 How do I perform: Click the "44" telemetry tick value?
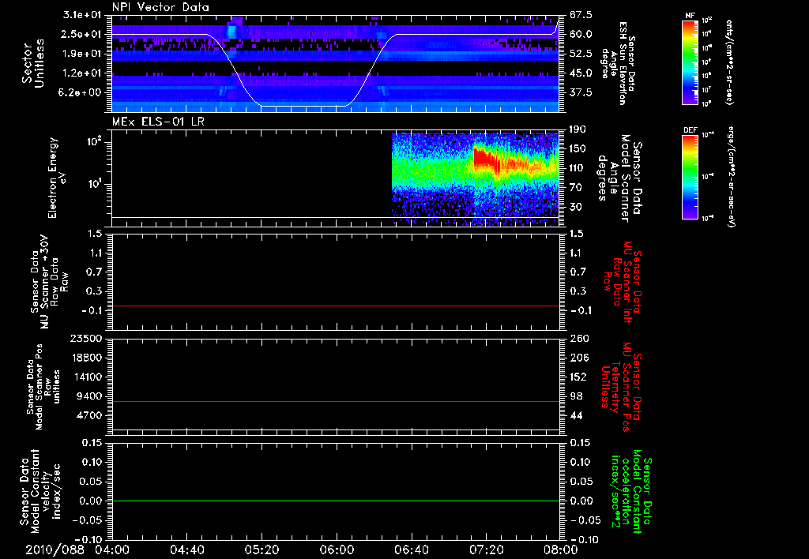point(576,415)
